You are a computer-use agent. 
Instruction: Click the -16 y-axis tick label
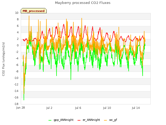(x=16, y=97)
